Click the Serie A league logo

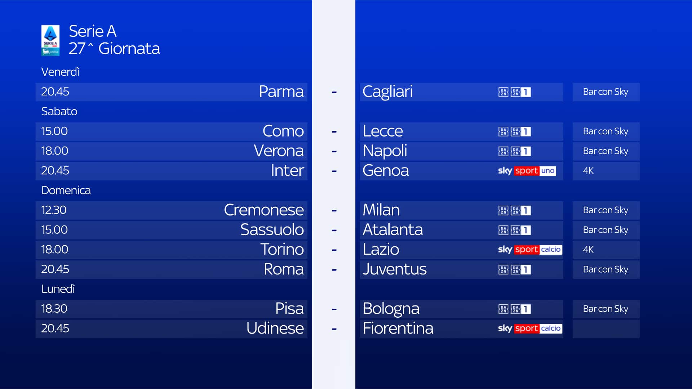pos(50,40)
